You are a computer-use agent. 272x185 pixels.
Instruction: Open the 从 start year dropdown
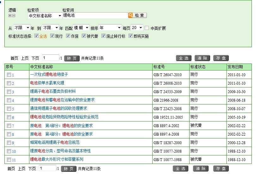click(x=22, y=28)
